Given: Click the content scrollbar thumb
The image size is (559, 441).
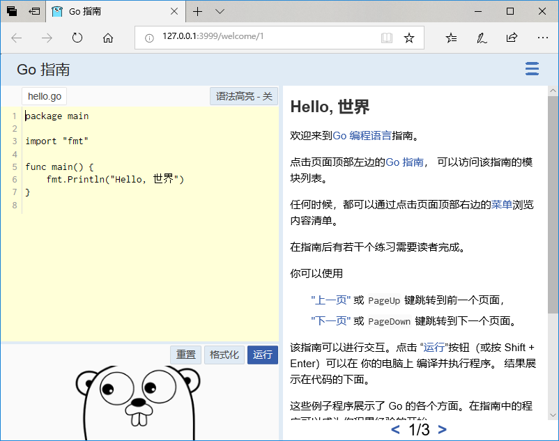Looking at the screenshot, I should coord(553,205).
